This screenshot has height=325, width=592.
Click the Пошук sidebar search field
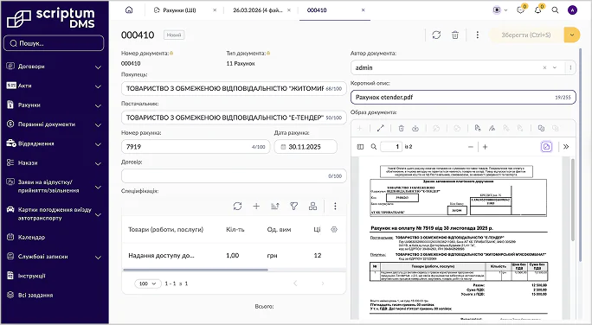click(x=54, y=43)
